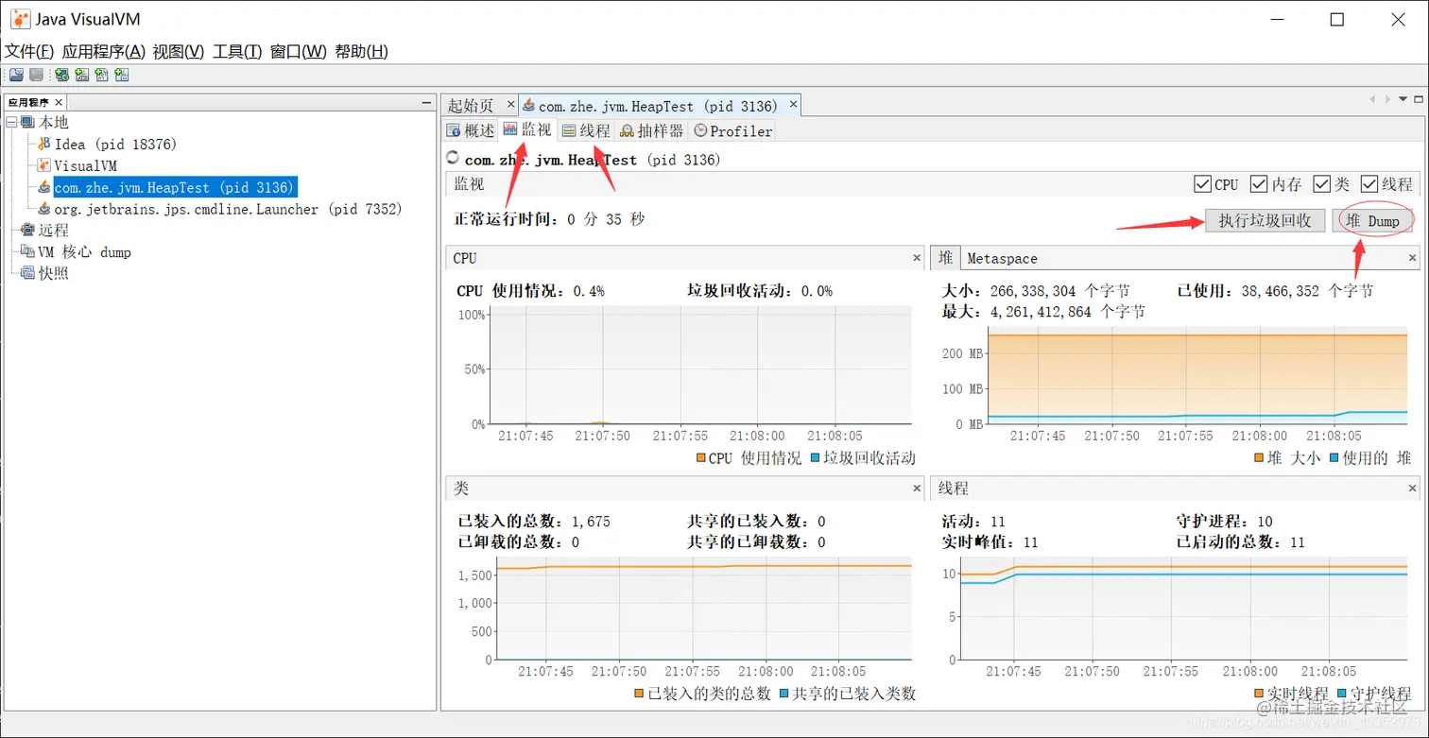Open the 视图(V) menu
Screen dimensions: 1429x738
pos(179,51)
